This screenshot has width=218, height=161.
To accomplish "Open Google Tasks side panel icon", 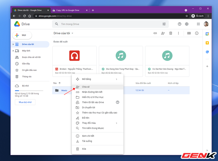I will coord(207,52).
